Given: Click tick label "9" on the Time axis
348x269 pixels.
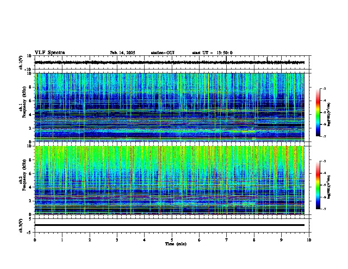Looking at the screenshot, I should click(x=281, y=240).
